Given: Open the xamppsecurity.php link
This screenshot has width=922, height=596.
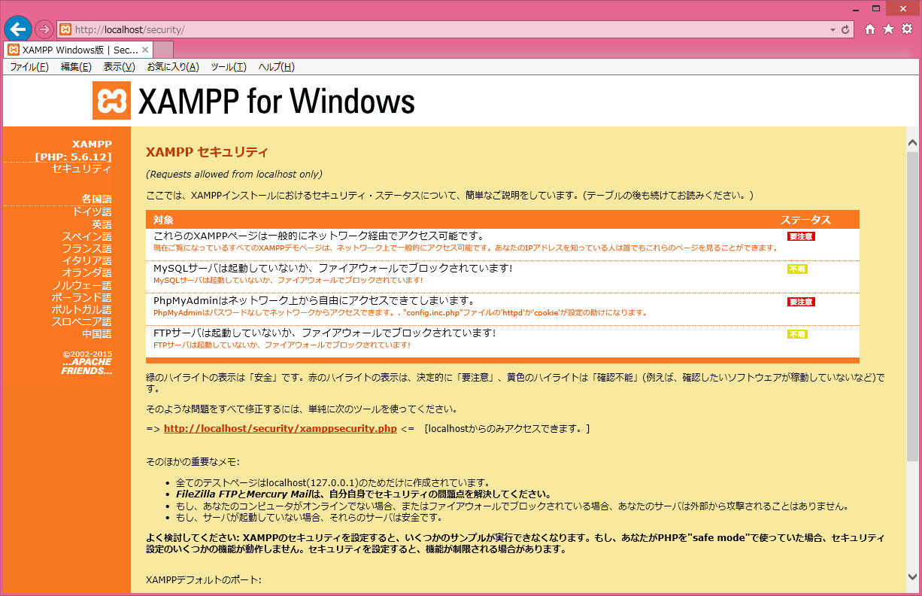Looking at the screenshot, I should tap(280, 429).
